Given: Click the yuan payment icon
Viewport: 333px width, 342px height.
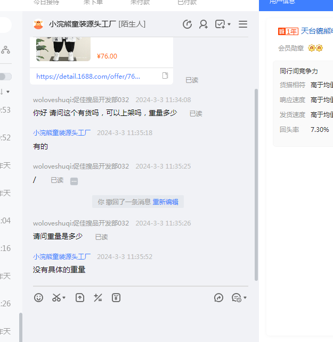Looking at the screenshot, I should [116, 298].
